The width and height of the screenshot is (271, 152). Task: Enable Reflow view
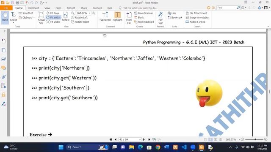tap(66, 17)
